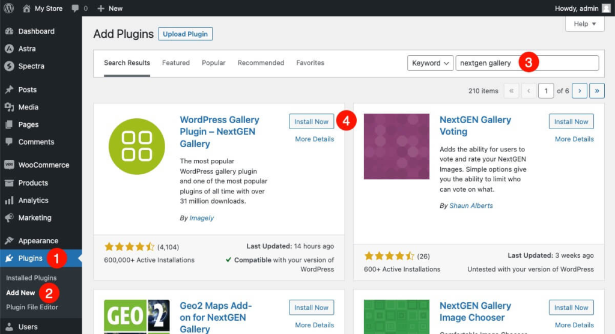This screenshot has height=334, width=615.
Task: Click the Media library icon
Action: 9,107
